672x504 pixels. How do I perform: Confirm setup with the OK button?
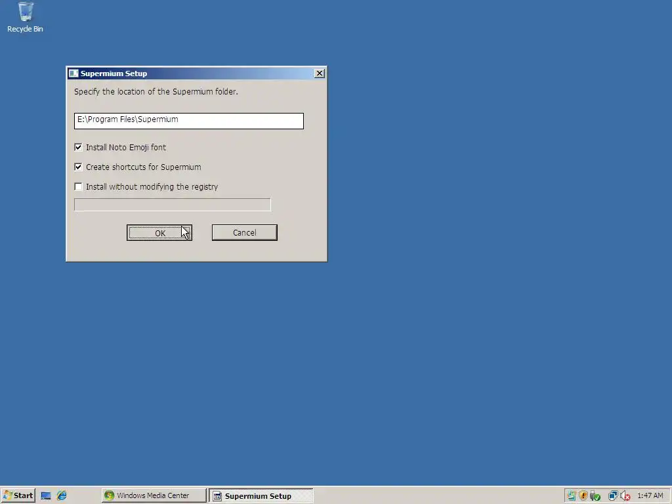click(x=159, y=233)
